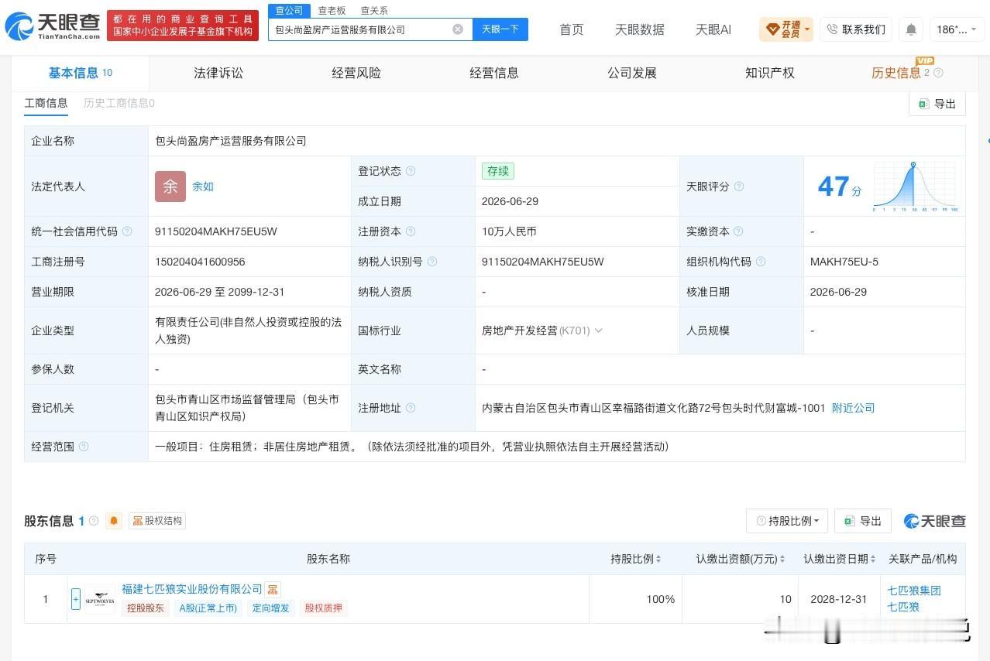Click the 天眼评分 distribution chart

915,187
